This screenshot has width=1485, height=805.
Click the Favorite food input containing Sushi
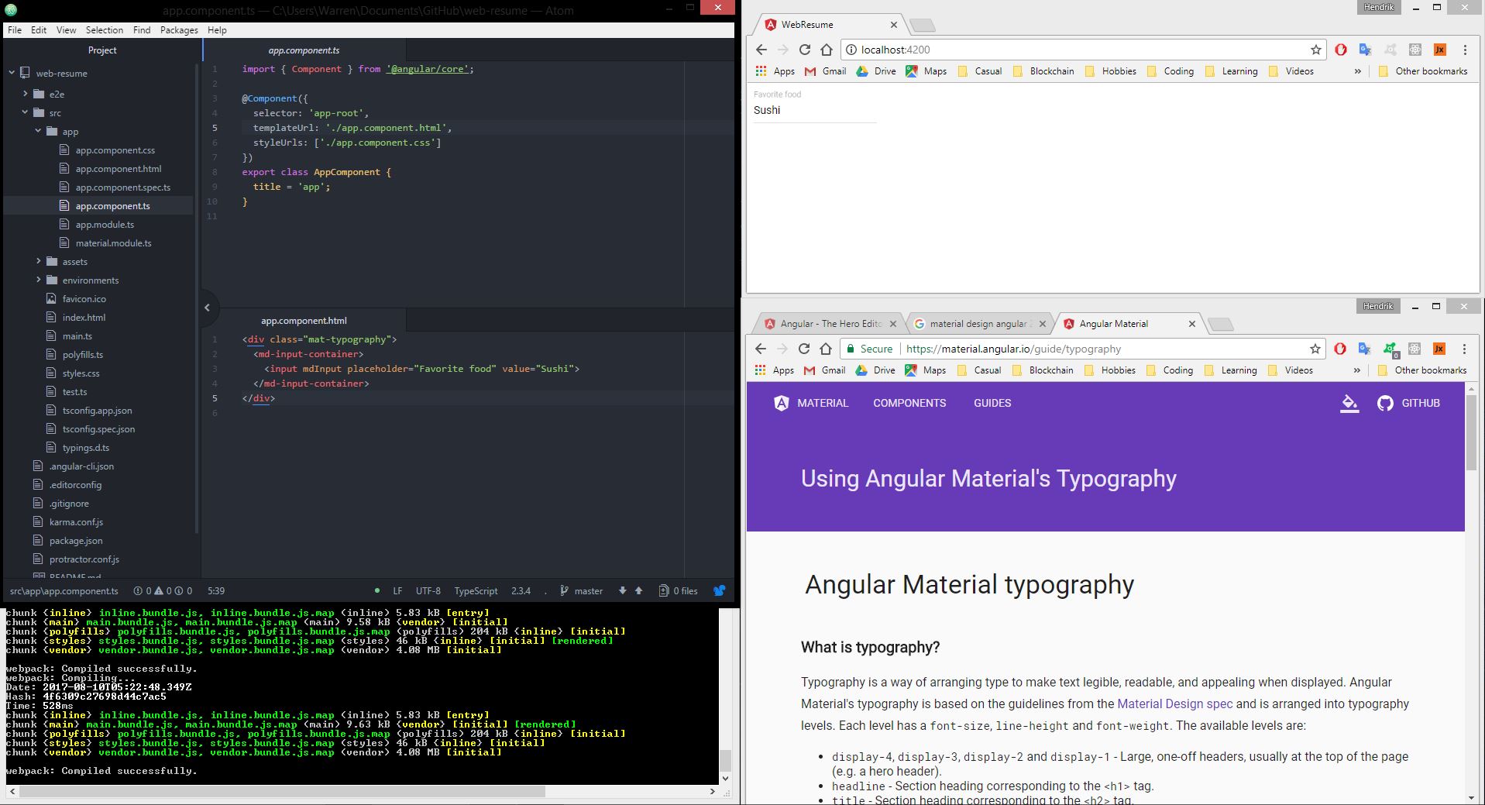(x=815, y=110)
